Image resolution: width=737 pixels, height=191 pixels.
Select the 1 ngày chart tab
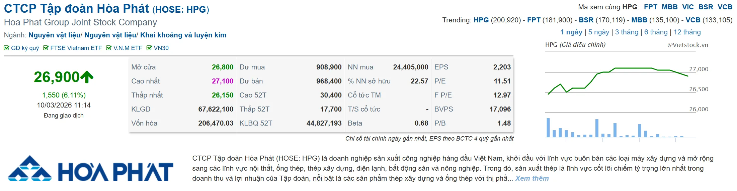coord(571,32)
